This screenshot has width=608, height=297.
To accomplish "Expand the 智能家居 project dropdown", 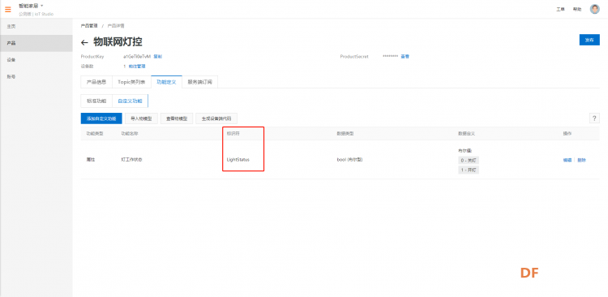I will [x=31, y=6].
